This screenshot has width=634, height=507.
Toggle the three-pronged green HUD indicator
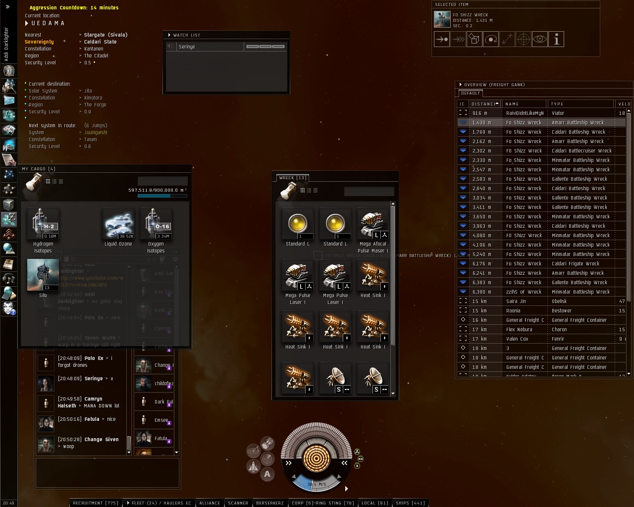357,452
